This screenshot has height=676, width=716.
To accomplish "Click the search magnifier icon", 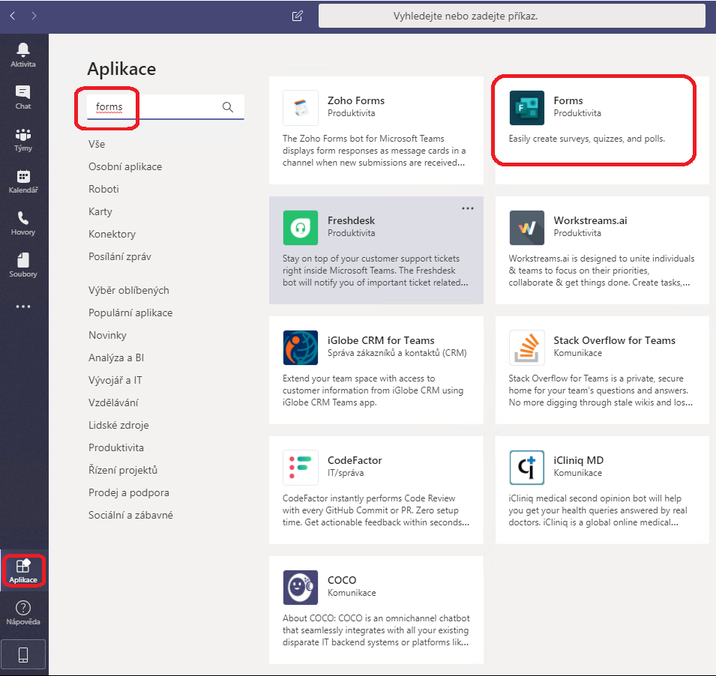I will 227,107.
